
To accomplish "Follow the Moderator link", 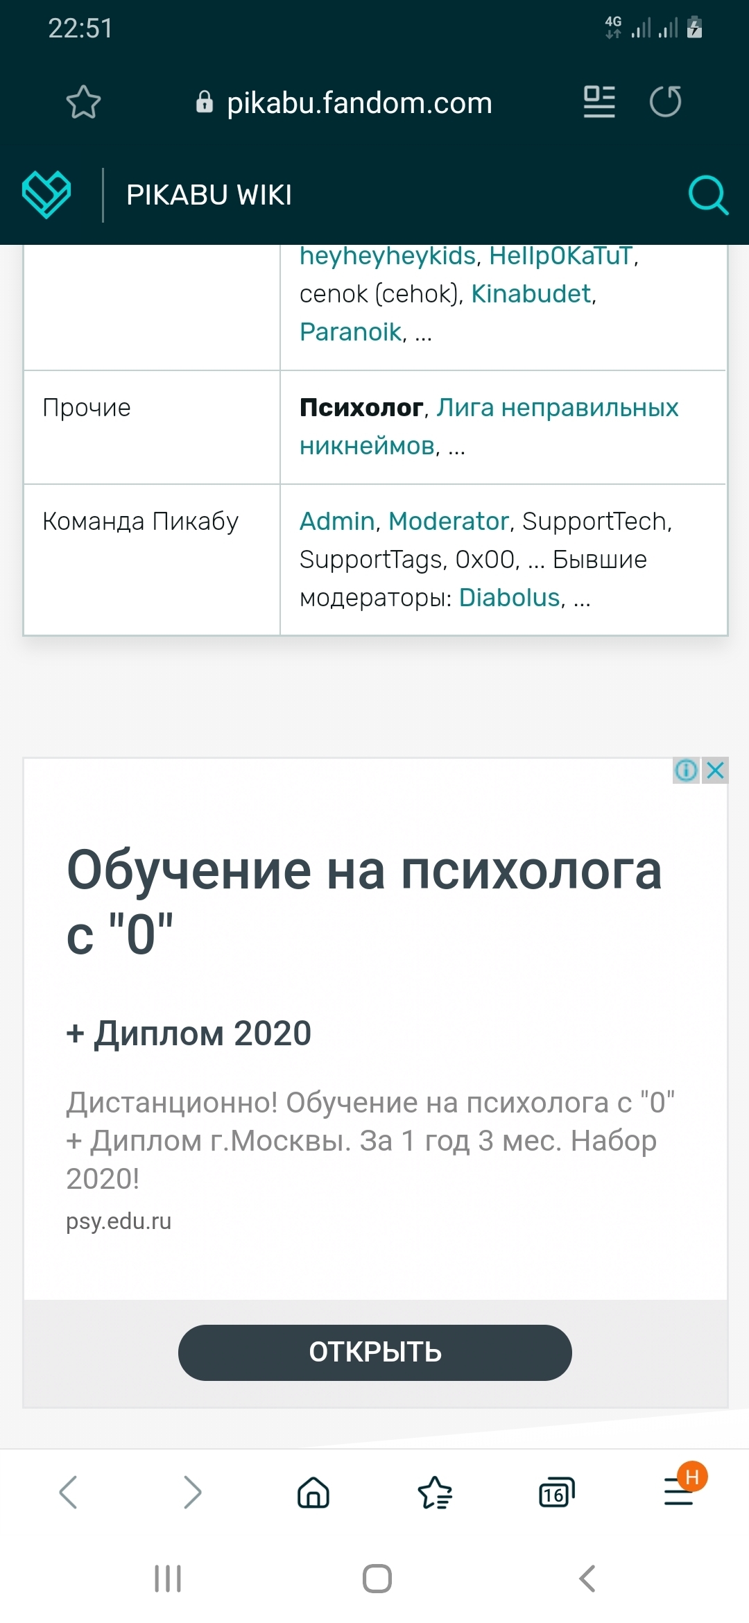I will tap(449, 521).
